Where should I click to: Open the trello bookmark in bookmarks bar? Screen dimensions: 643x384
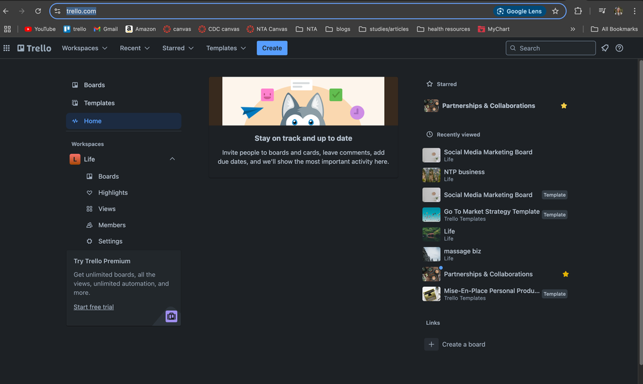point(75,29)
